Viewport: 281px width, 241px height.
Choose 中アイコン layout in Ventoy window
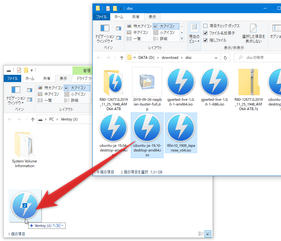point(49,94)
